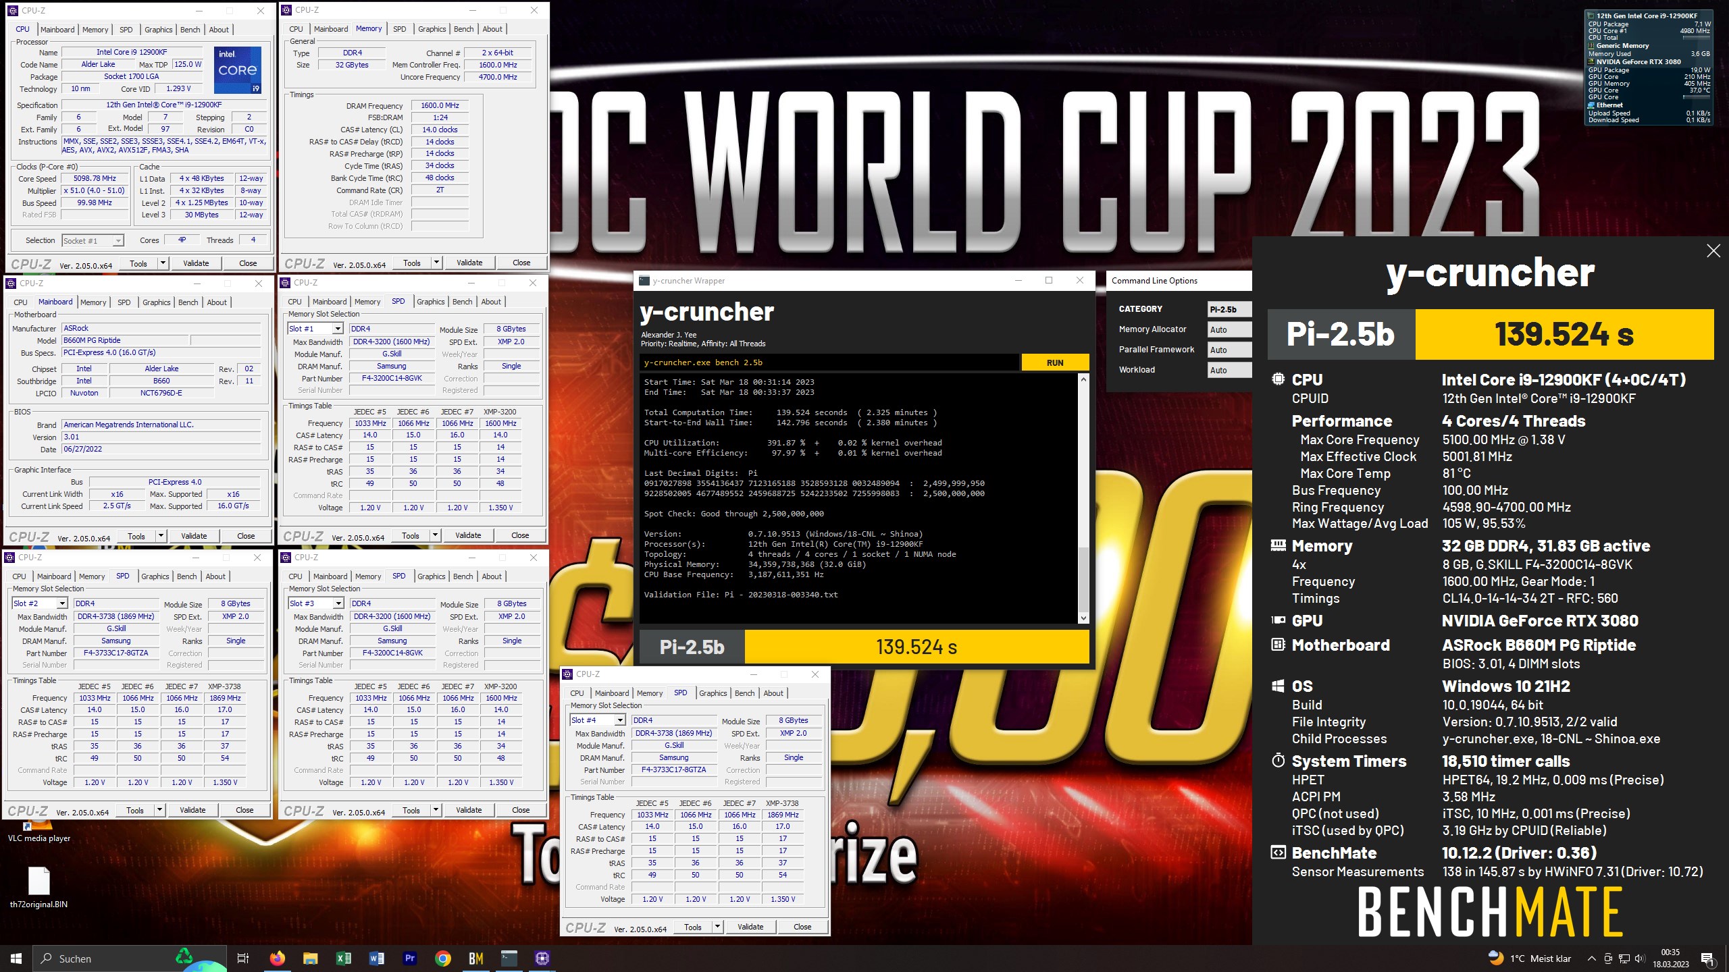
Task: Switch to BenchMate via taskbar icon
Action: point(475,959)
